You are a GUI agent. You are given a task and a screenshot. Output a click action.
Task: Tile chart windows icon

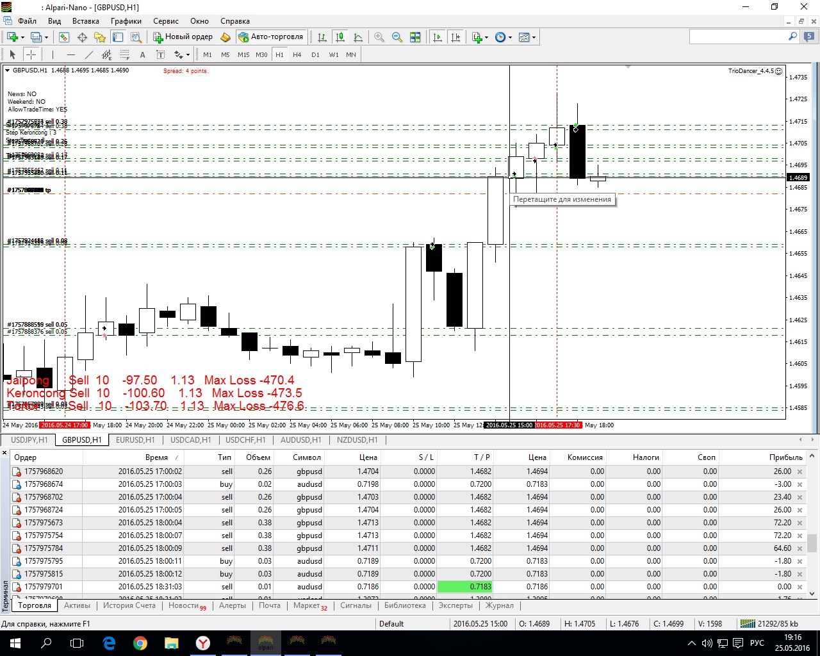point(415,37)
